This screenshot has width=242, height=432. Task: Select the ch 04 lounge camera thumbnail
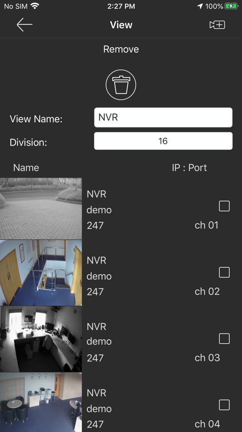(x=41, y=402)
